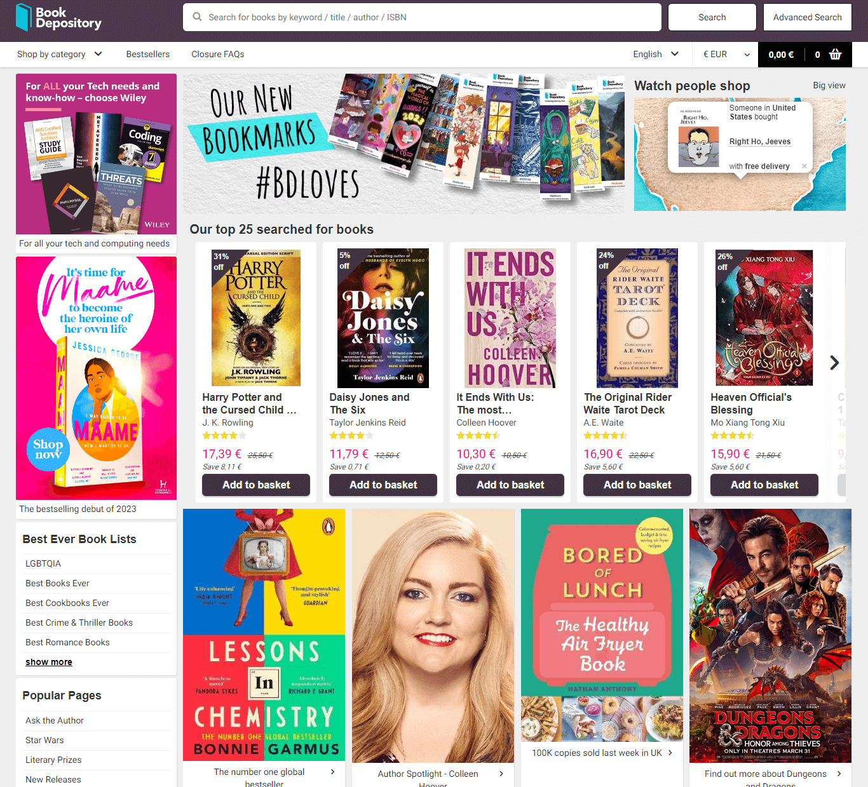Click arrow next to 100K copies sold
The height and width of the screenshot is (787, 868).
pyautogui.click(x=670, y=753)
